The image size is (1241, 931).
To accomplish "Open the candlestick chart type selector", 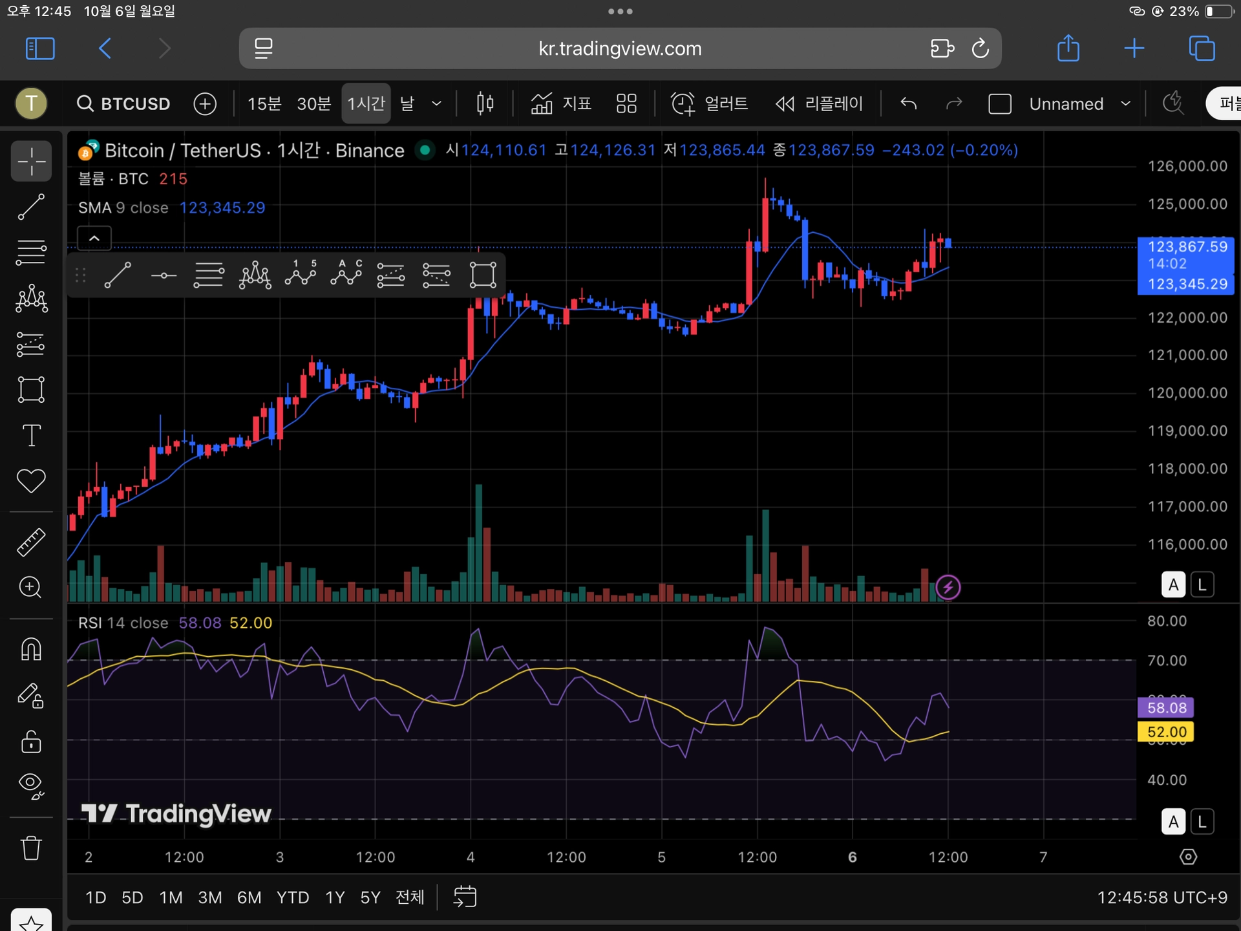I will pyautogui.click(x=485, y=103).
